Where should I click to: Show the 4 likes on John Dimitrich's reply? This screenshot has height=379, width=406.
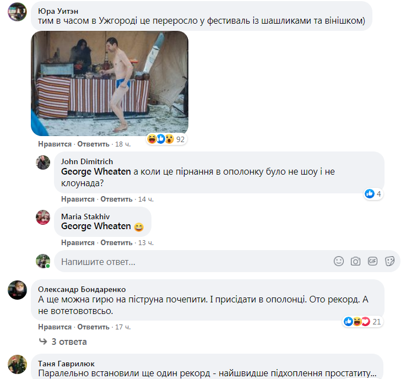pos(373,194)
